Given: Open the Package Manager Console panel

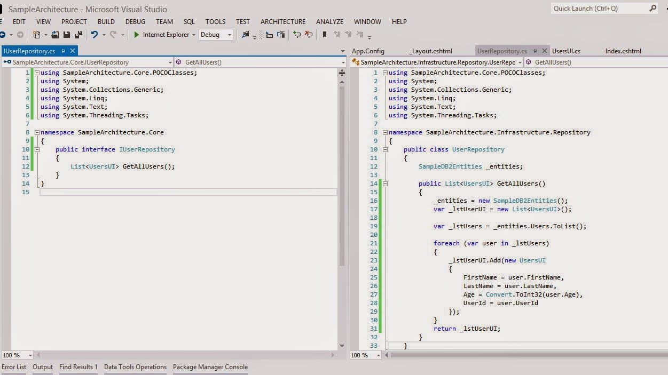Looking at the screenshot, I should pos(210,367).
